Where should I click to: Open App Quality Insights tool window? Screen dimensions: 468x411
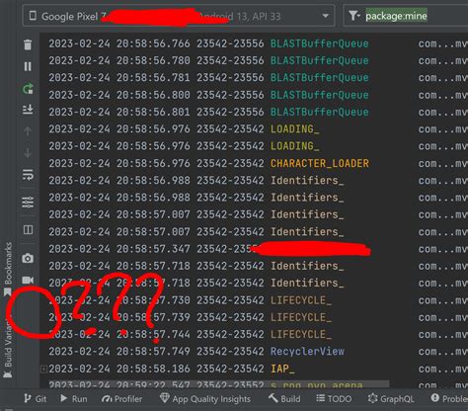pyautogui.click(x=205, y=399)
